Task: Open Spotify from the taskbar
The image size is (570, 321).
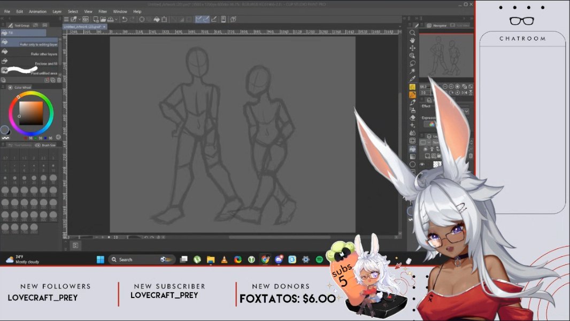Action: 320,260
